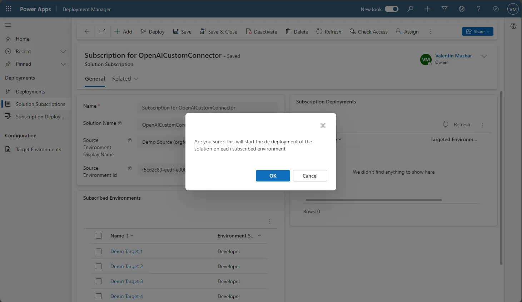Image resolution: width=522 pixels, height=302 pixels.
Task: Open Targeted Environm... column header
Action: tap(454, 139)
